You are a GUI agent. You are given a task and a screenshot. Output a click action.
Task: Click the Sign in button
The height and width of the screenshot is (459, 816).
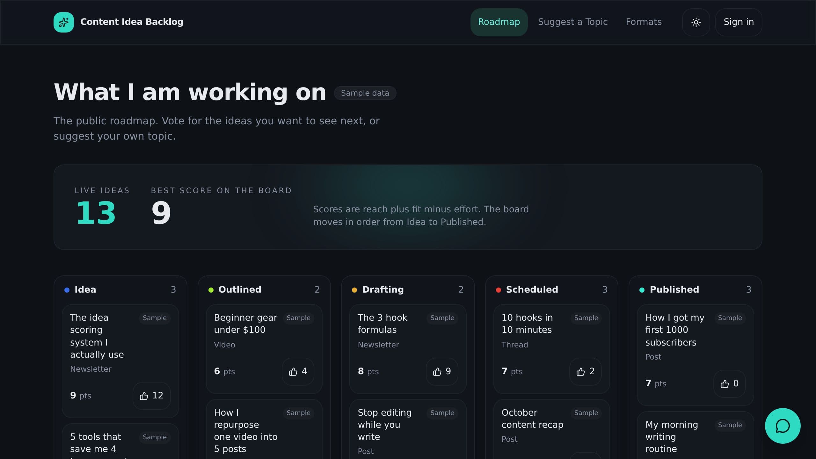point(739,22)
